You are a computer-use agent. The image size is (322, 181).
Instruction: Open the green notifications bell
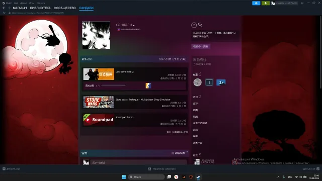pyautogui.click(x=266, y=3)
